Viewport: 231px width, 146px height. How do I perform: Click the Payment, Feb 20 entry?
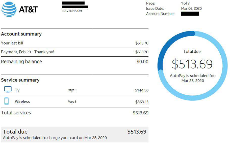tap(28, 52)
